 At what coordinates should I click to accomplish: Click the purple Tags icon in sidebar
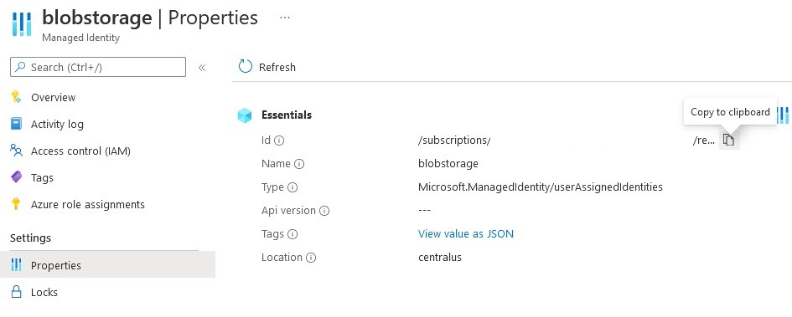[16, 177]
